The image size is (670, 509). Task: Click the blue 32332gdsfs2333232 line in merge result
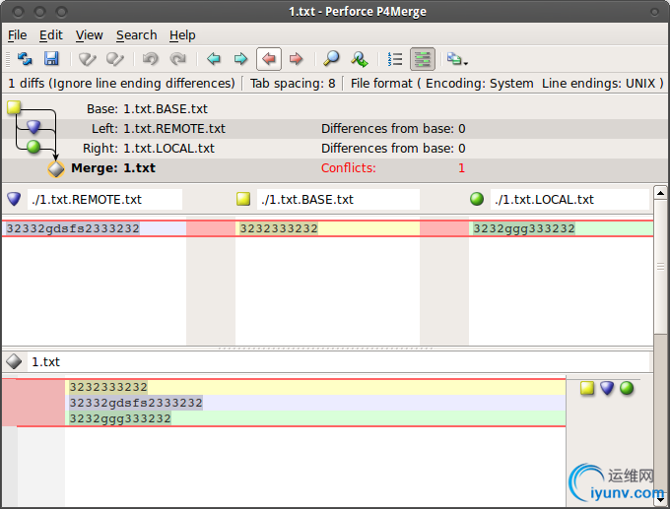[317, 403]
